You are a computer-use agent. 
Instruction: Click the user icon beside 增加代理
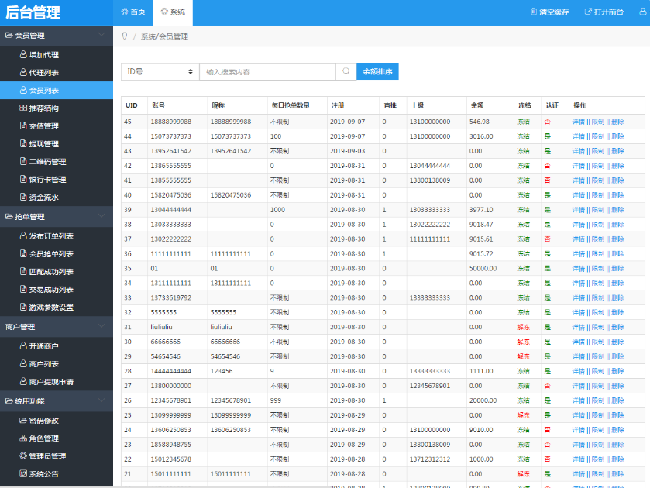(23, 54)
